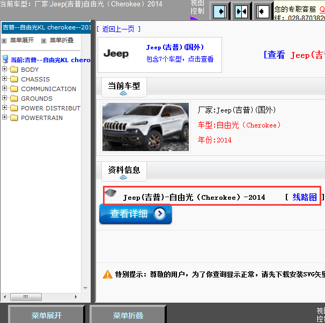Viewport: 325px width, 323px height.
Task: Expand the COMMUNICATION tree node
Action: tap(4, 88)
